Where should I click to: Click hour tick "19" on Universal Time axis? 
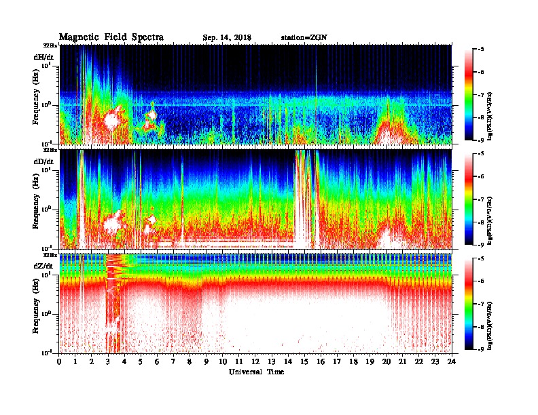370,361
